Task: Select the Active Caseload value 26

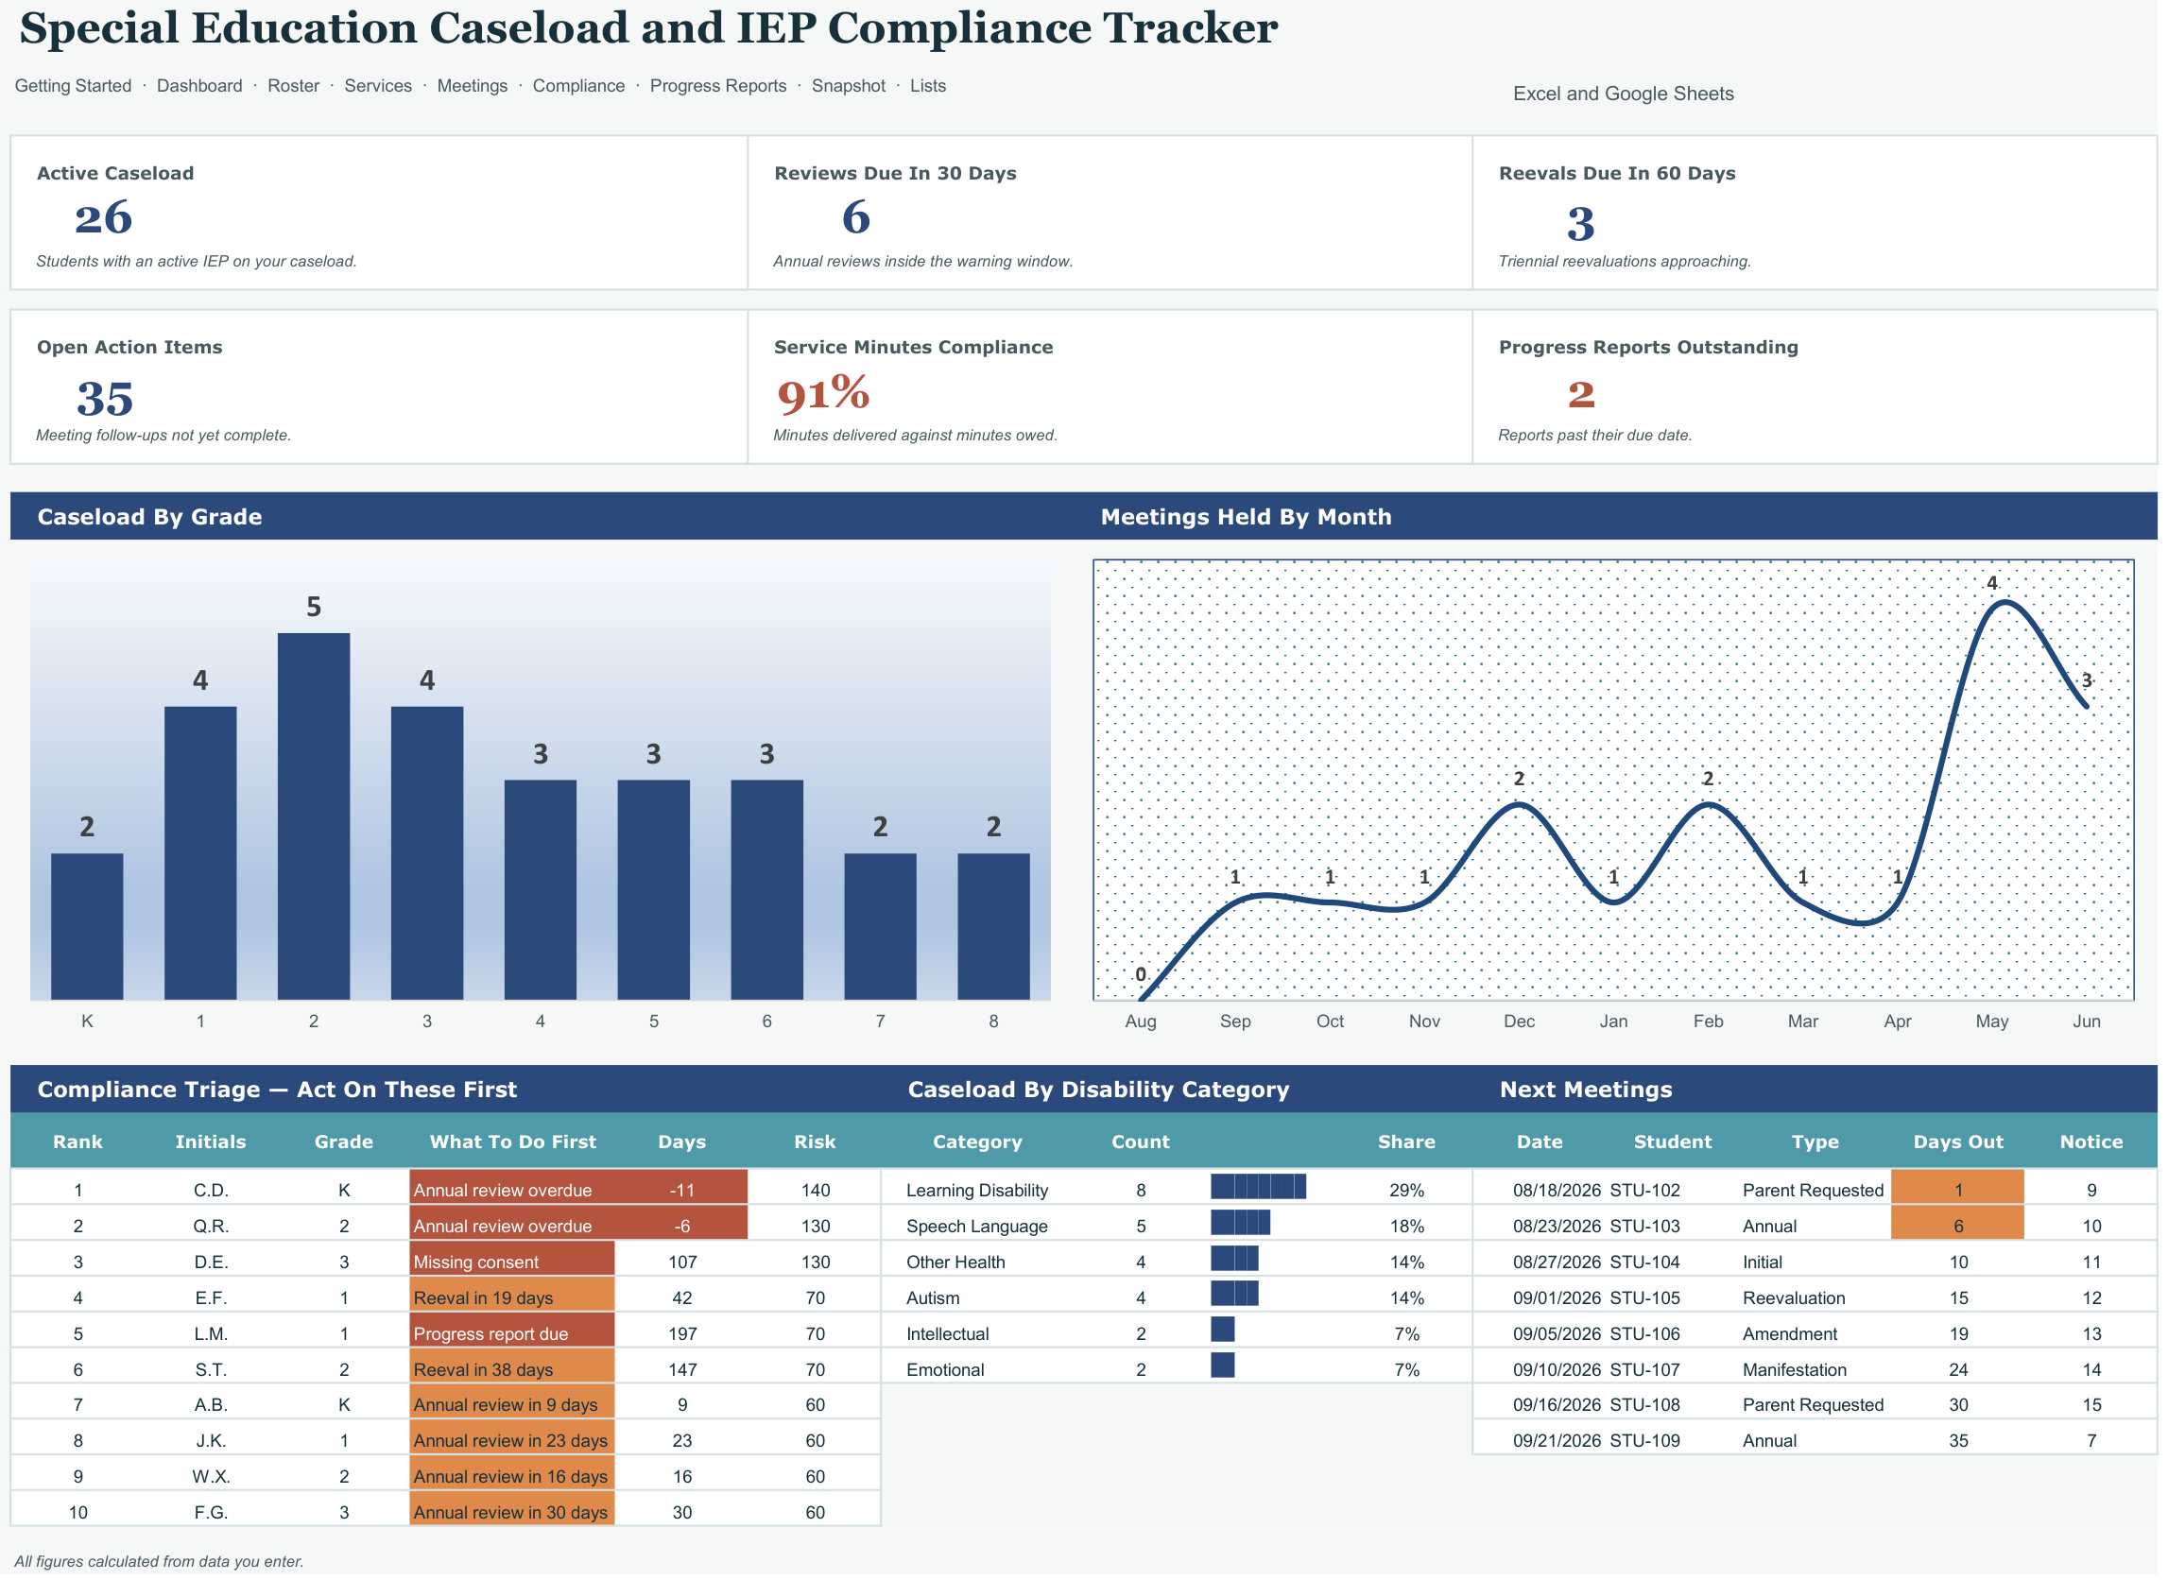Action: point(103,218)
